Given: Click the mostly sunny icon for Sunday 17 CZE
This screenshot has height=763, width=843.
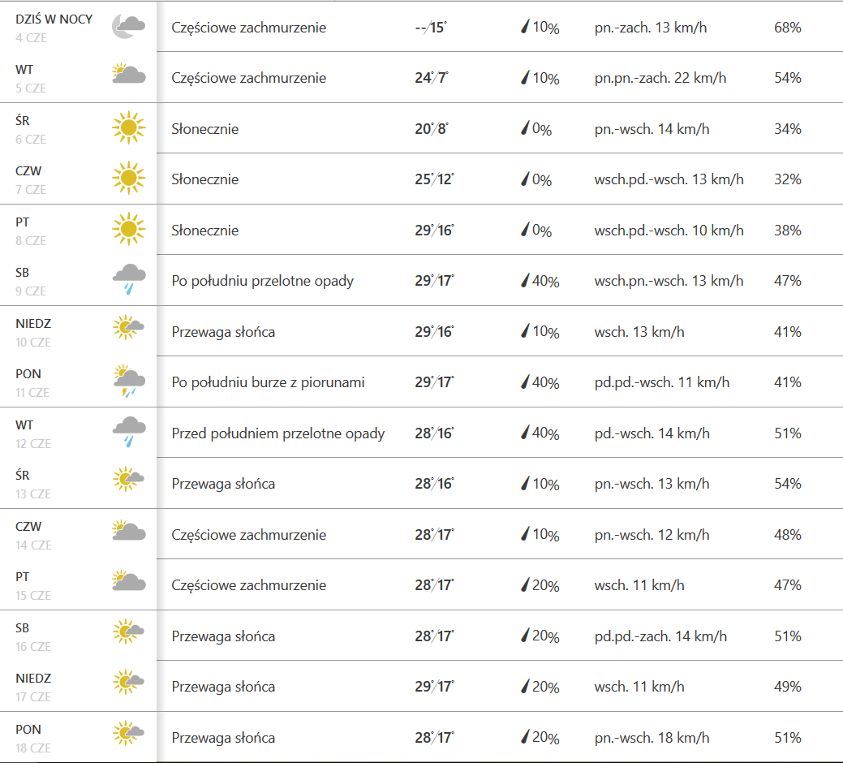Looking at the screenshot, I should 128,686.
